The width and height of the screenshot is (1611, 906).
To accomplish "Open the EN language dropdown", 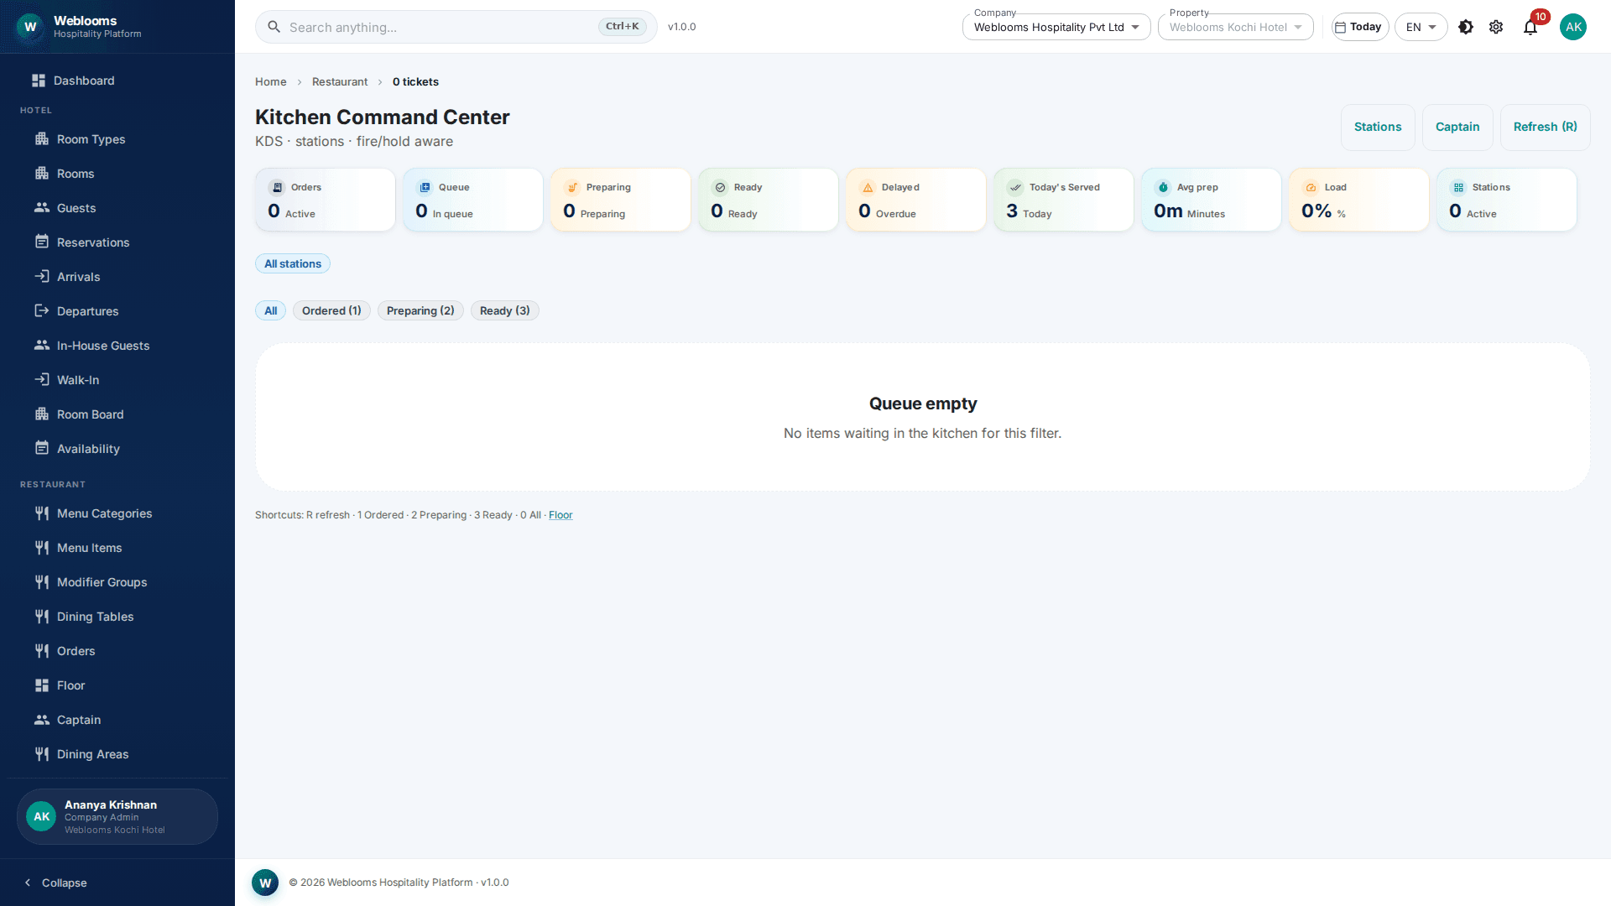I will 1421,27.
